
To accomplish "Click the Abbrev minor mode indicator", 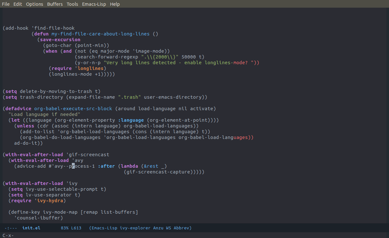I will pyautogui.click(x=182, y=228).
